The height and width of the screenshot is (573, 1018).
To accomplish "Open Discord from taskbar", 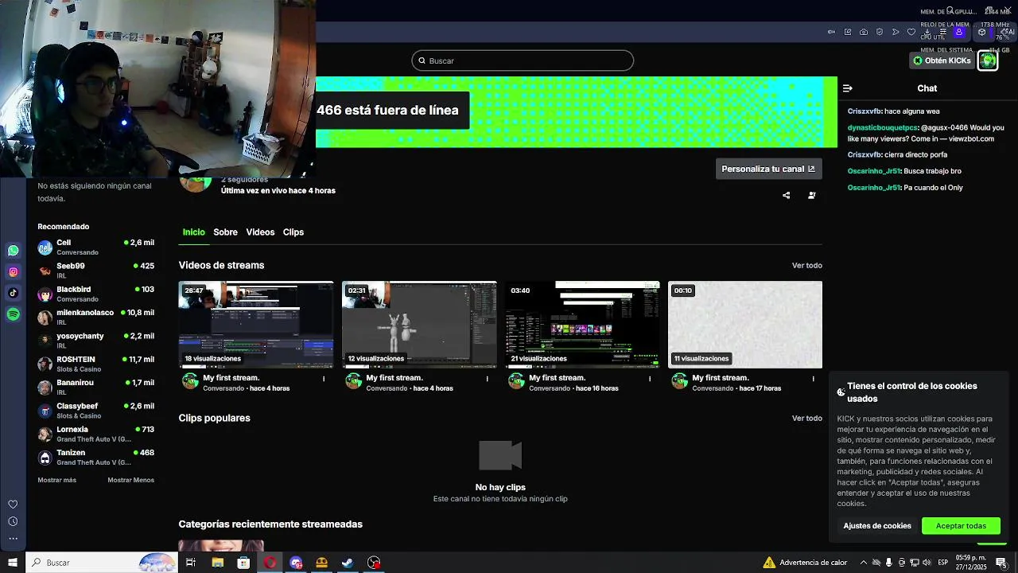I will click(x=296, y=563).
